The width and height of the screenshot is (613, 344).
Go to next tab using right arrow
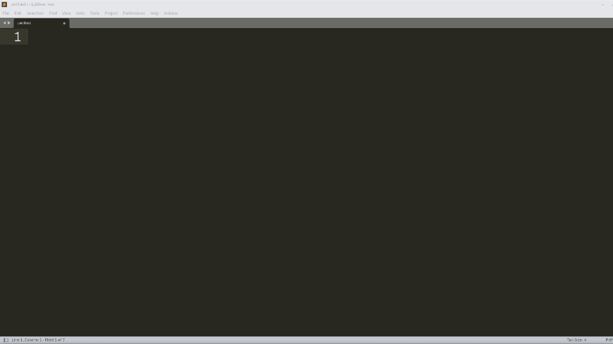[9, 23]
